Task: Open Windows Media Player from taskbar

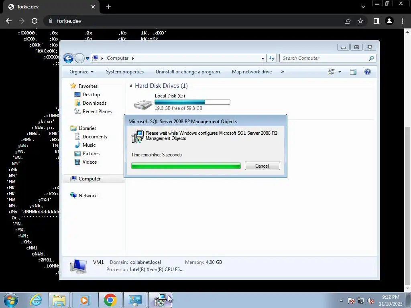Action: point(84,300)
